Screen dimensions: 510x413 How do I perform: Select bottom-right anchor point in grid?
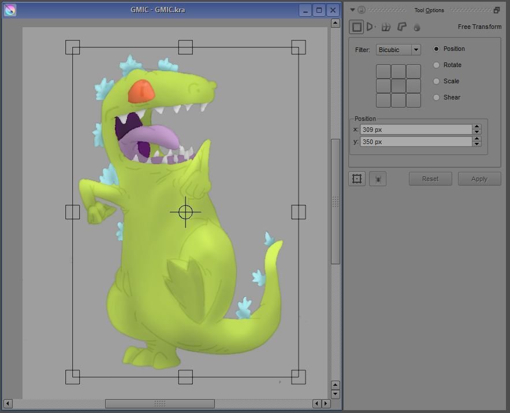(414, 100)
